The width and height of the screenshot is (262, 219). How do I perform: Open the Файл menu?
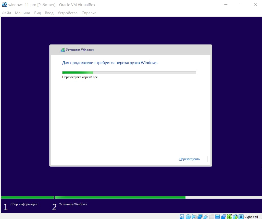pyautogui.click(x=6, y=13)
